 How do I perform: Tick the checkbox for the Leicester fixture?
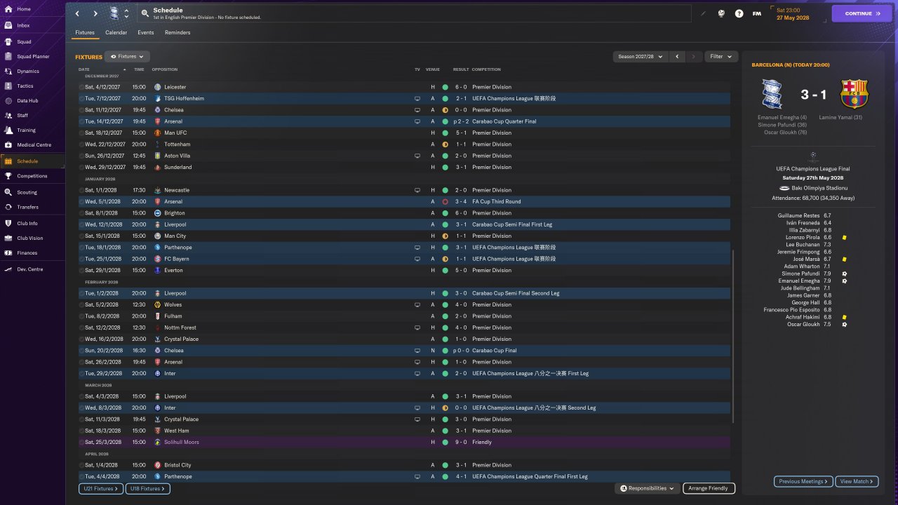click(81, 87)
